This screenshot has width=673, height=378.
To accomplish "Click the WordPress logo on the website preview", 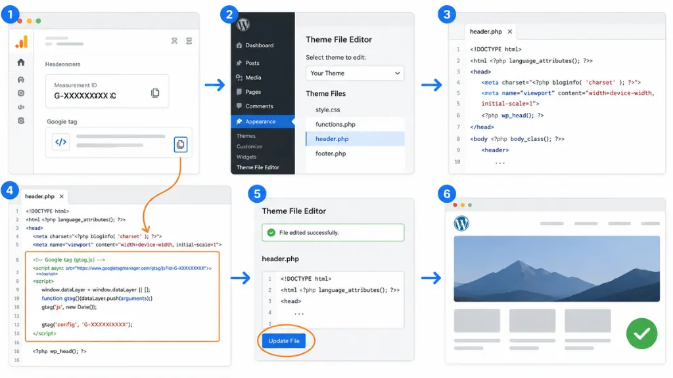I will 461,224.
